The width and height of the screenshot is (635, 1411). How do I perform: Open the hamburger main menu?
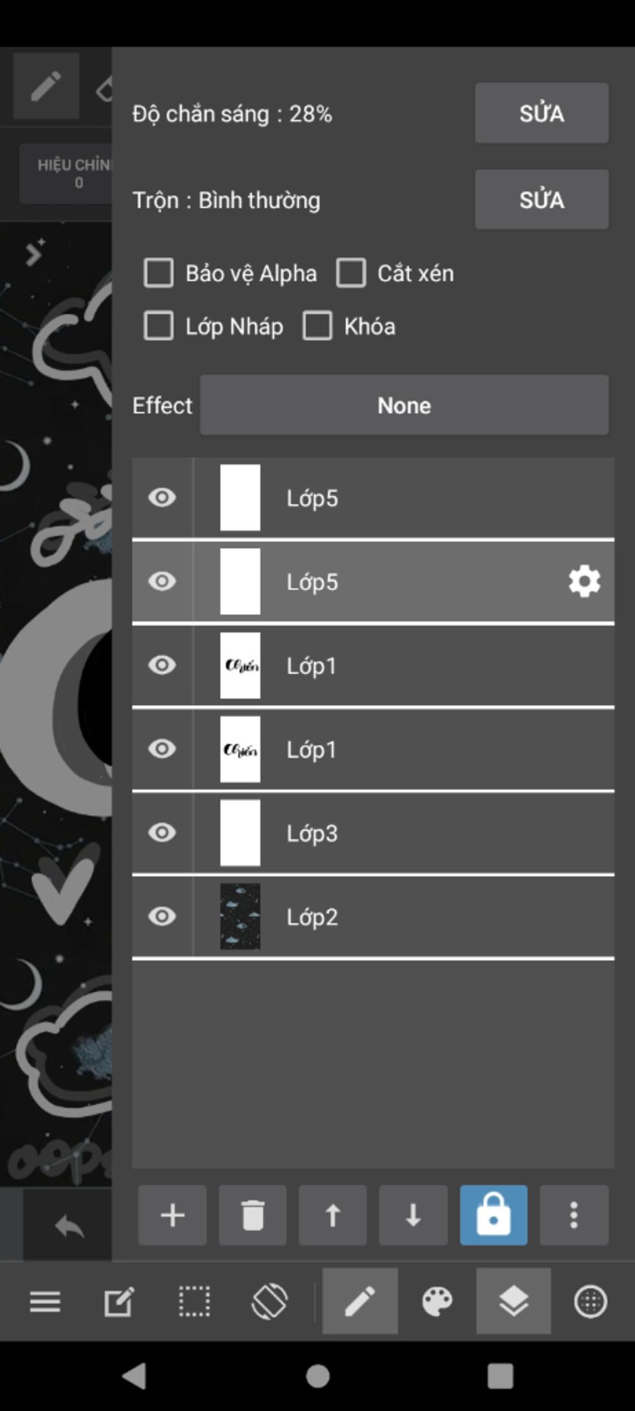[45, 1301]
